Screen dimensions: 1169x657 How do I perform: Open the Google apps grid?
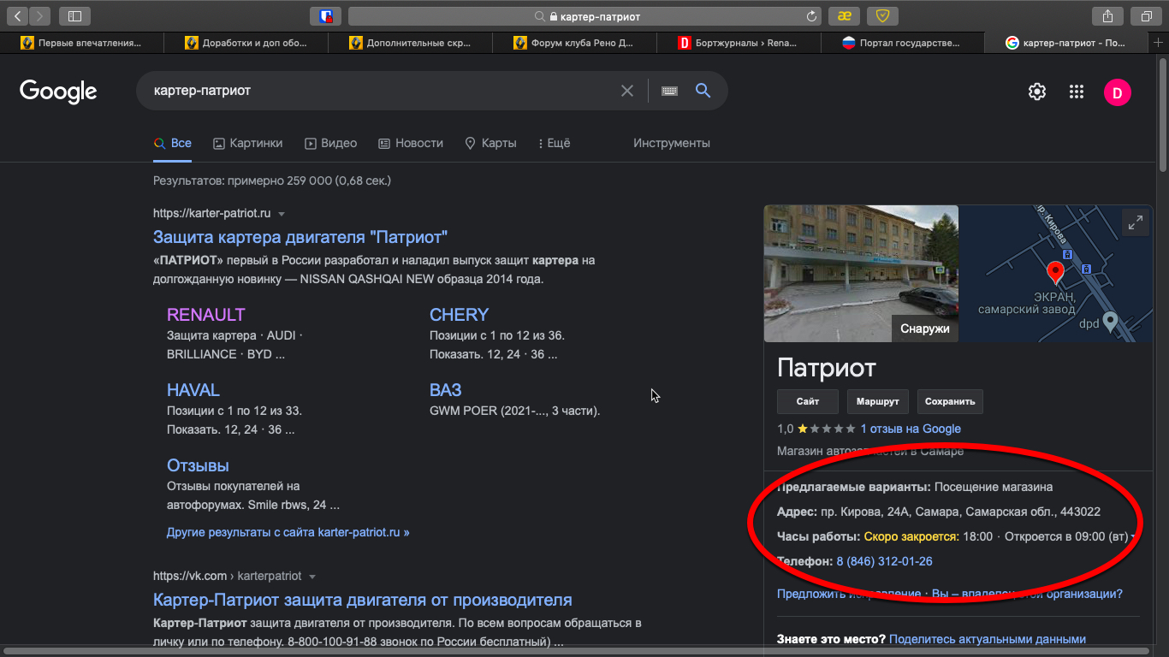pyautogui.click(x=1077, y=92)
